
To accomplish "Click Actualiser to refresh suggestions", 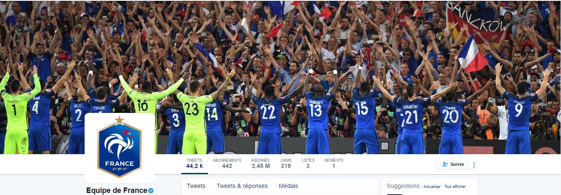I will click(432, 187).
